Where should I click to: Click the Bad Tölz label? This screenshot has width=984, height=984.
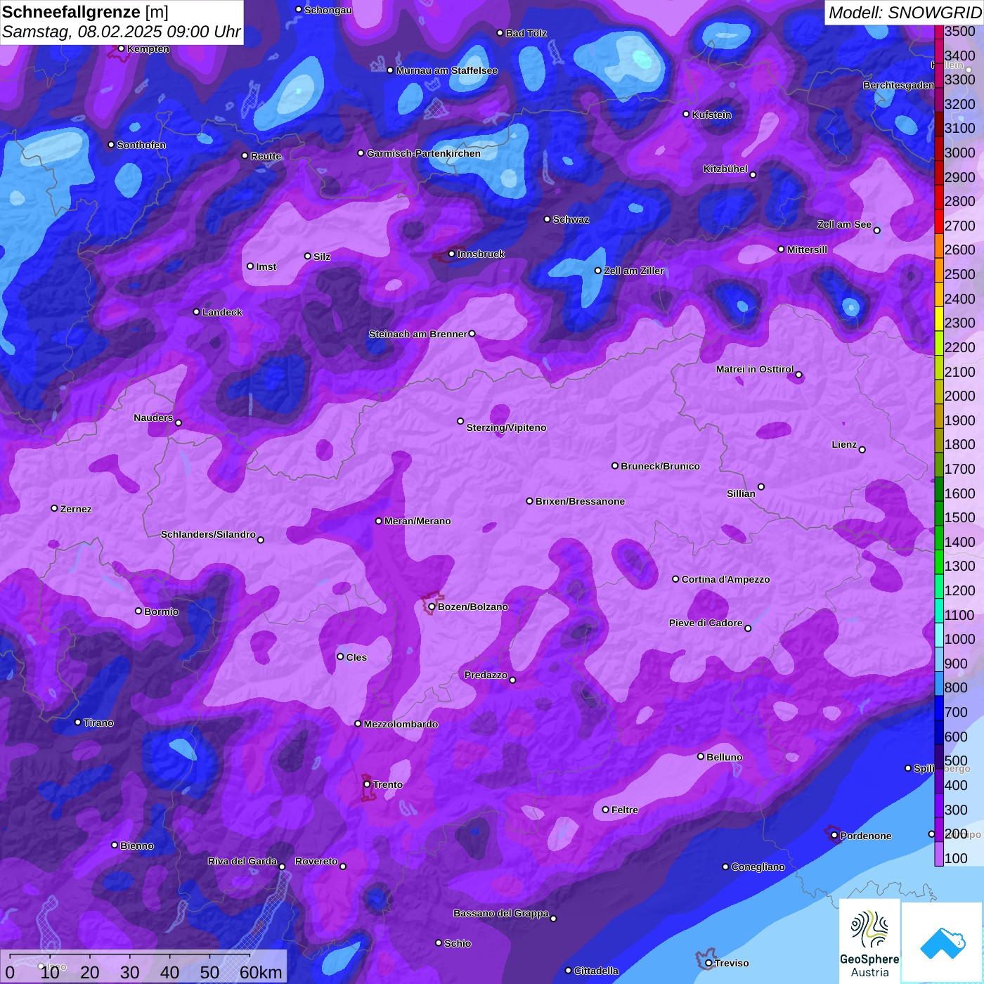pos(526,33)
